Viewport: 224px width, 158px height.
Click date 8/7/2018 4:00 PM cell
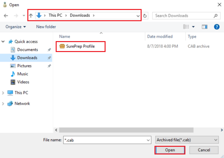click(163, 46)
